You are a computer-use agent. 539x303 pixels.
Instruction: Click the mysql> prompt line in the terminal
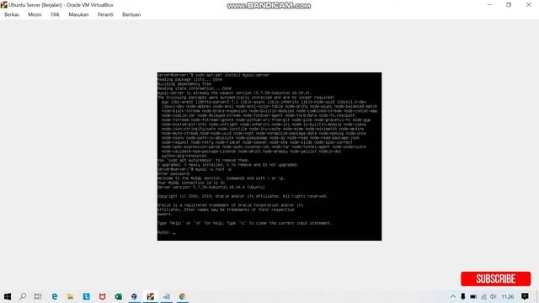167,232
